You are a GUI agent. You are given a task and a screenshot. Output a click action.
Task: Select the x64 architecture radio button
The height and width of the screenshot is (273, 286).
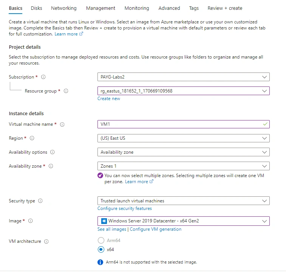pyautogui.click(x=101, y=249)
